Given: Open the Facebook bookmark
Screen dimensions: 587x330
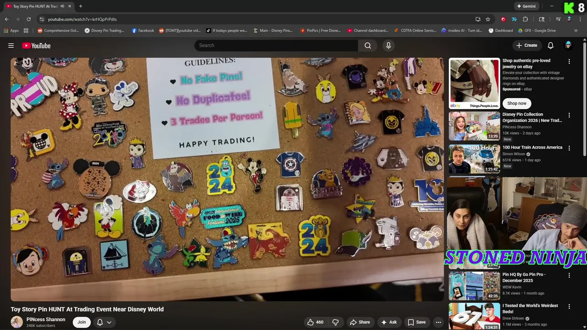Looking at the screenshot, I should point(143,31).
